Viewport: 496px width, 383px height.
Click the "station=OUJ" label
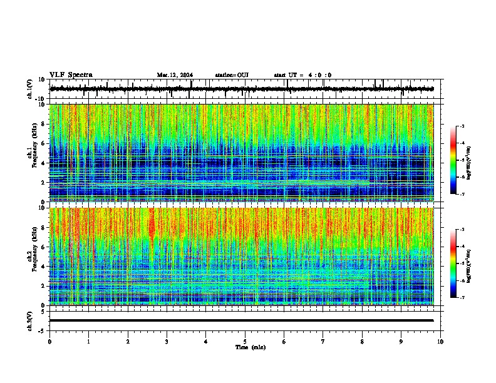(x=232, y=75)
